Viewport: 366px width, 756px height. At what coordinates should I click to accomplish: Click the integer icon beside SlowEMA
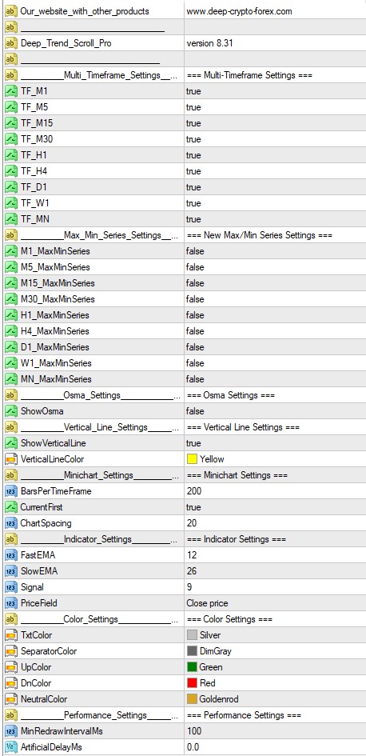(x=10, y=571)
